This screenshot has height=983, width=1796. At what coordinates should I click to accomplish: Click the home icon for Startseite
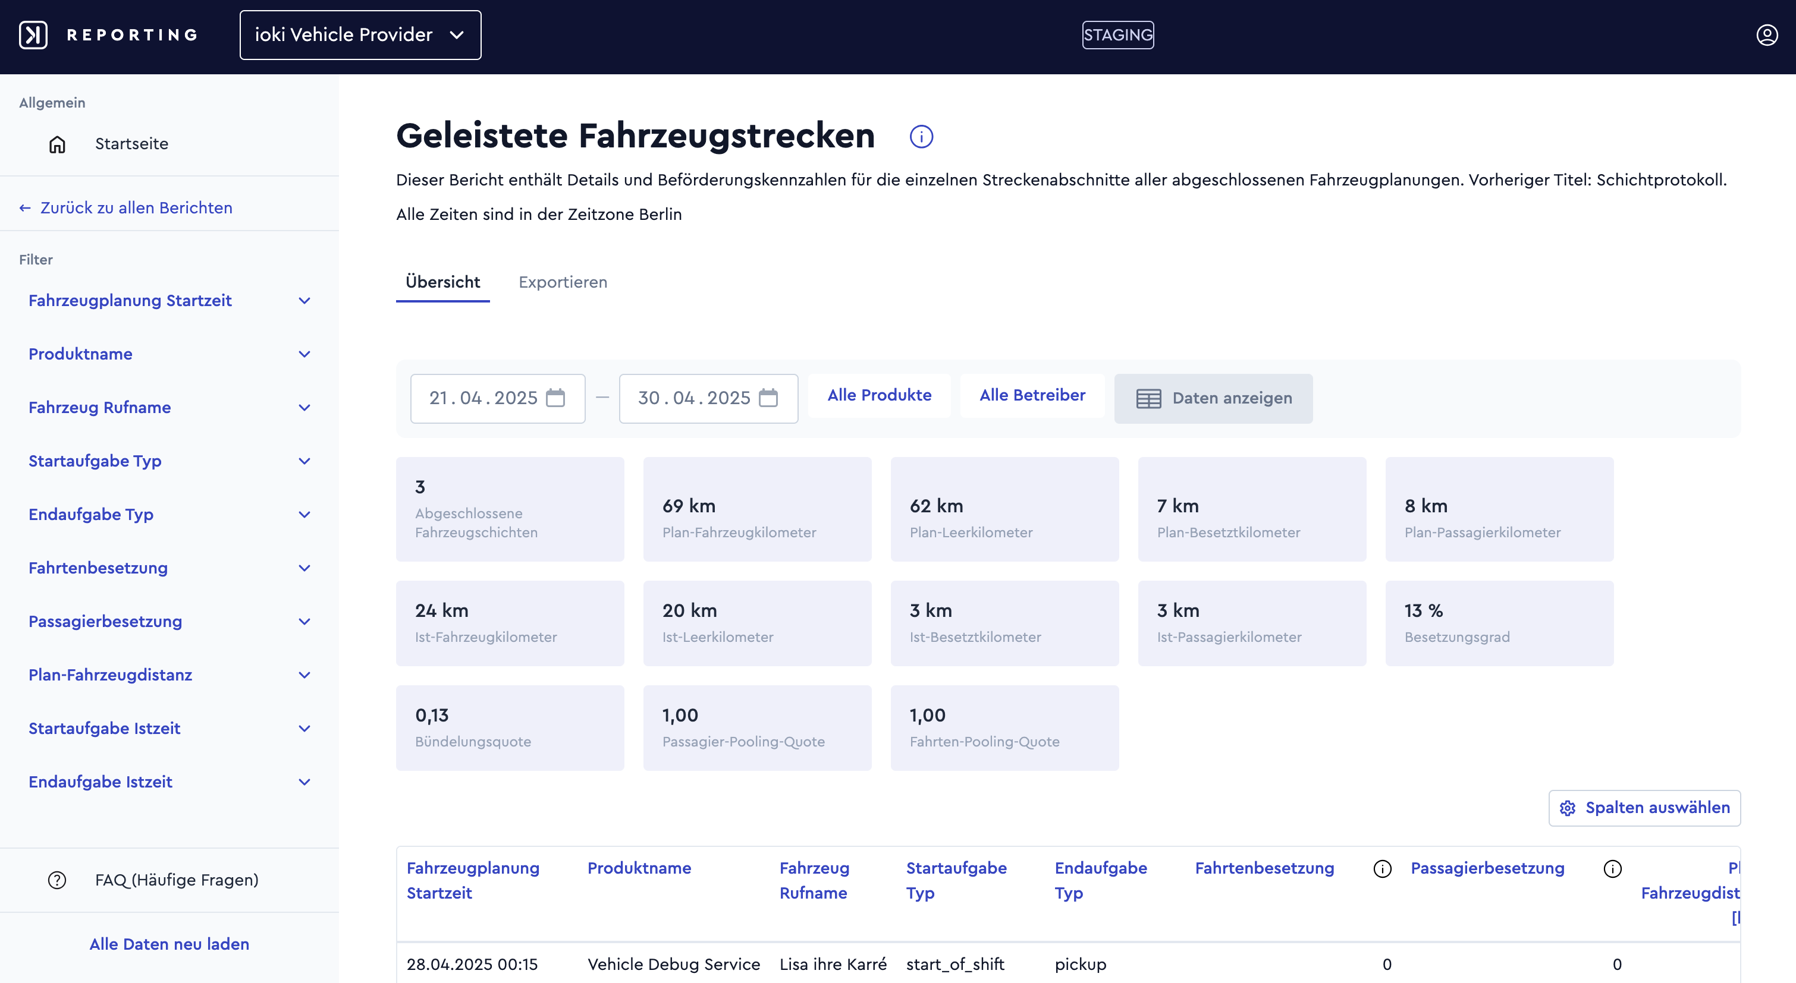pyautogui.click(x=57, y=144)
